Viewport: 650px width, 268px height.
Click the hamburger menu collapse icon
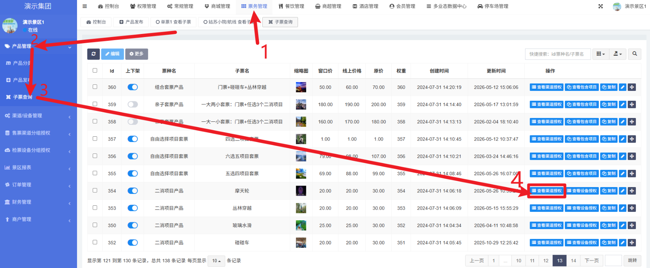(85, 6)
